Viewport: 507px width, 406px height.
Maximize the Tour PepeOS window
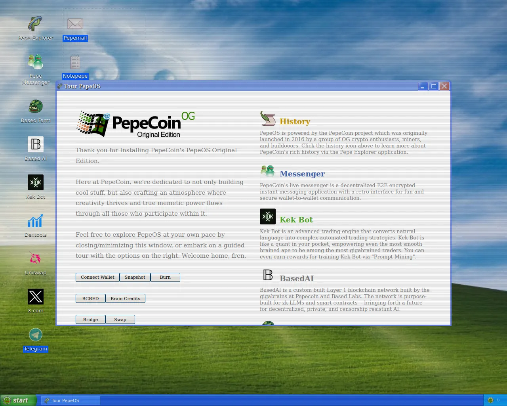pyautogui.click(x=434, y=86)
